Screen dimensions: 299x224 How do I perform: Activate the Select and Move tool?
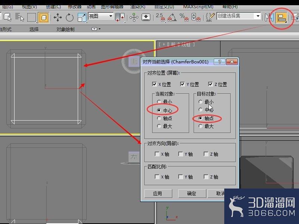coord(58,18)
